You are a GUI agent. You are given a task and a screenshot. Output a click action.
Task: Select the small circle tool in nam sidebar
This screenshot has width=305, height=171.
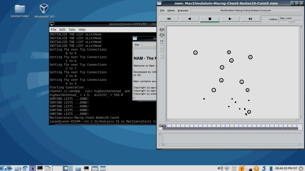tap(161, 56)
